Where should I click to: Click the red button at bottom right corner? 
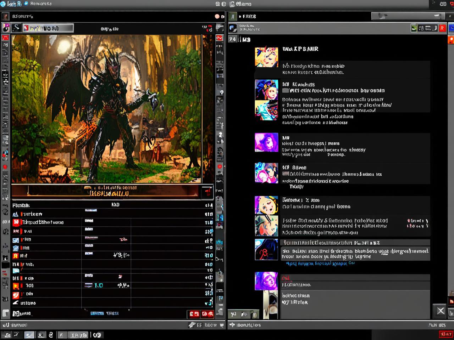446,334
